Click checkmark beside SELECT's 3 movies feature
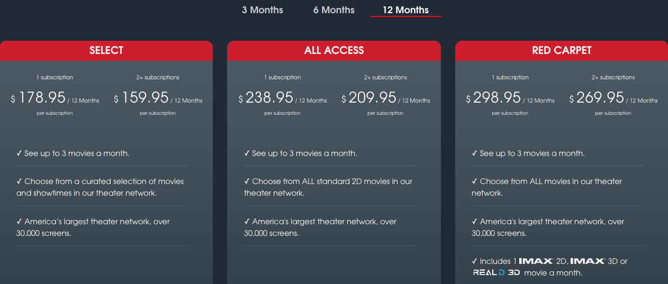 click(19, 153)
